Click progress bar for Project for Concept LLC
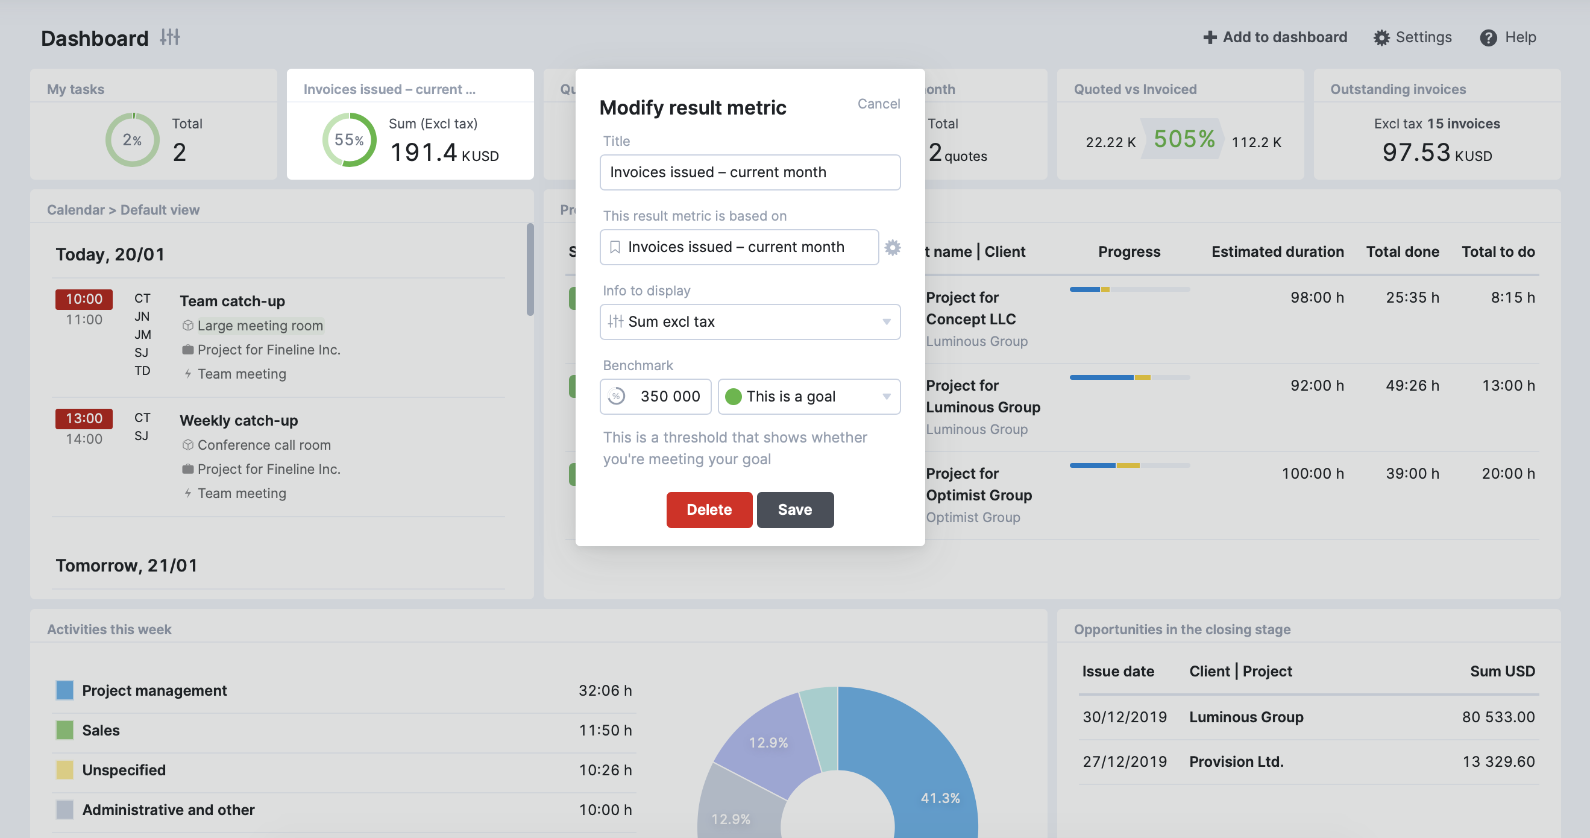The image size is (1590, 838). (x=1130, y=289)
